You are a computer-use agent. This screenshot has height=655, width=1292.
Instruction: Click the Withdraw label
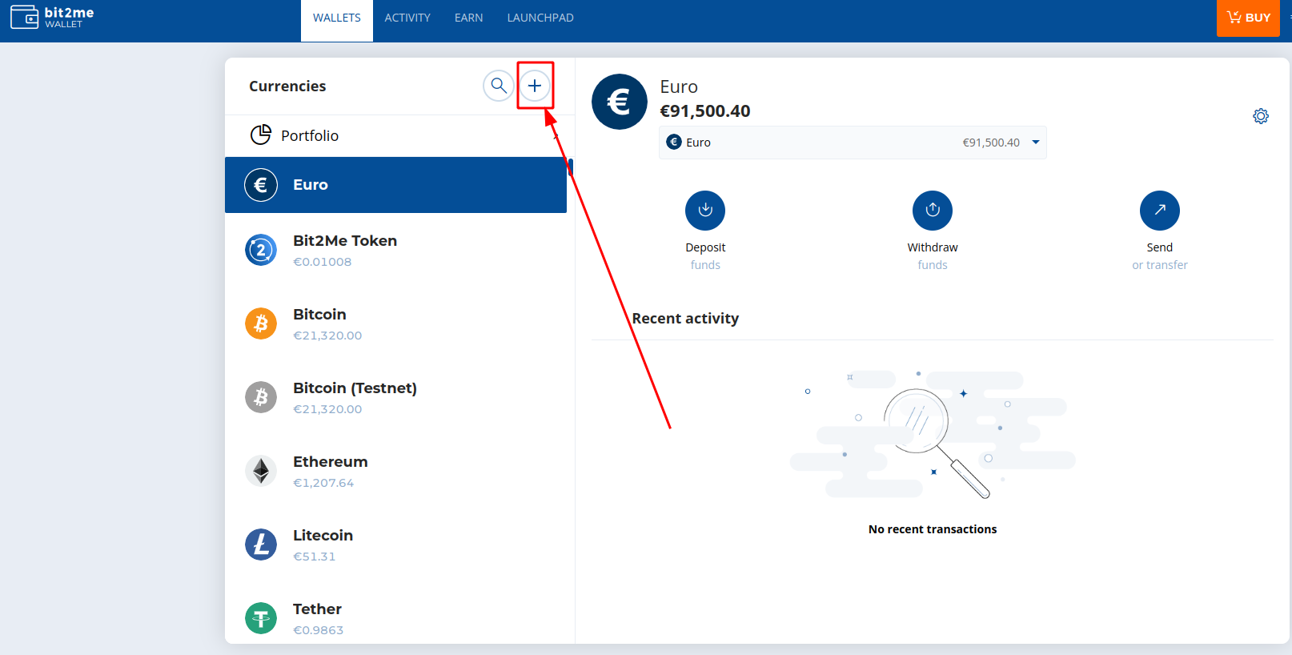(x=933, y=247)
